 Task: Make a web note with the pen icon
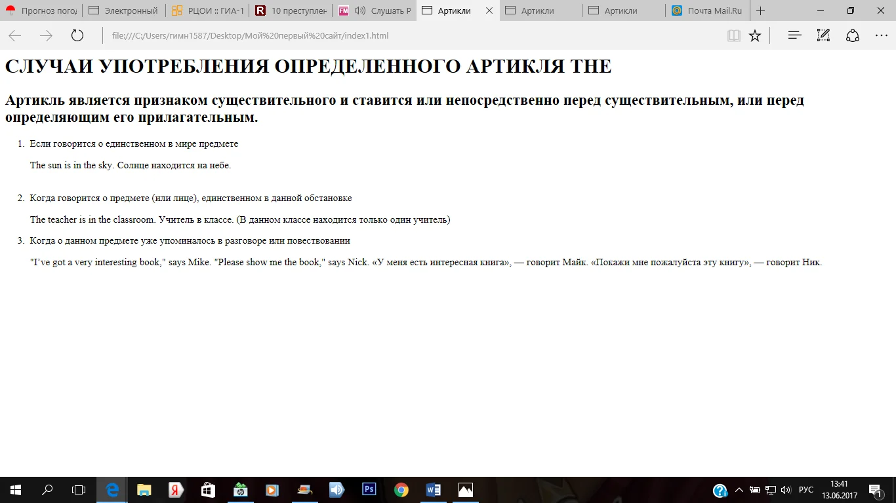[824, 35]
